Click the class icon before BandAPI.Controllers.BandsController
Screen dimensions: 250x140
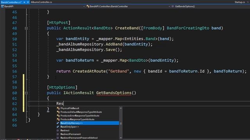click(x=88, y=6)
